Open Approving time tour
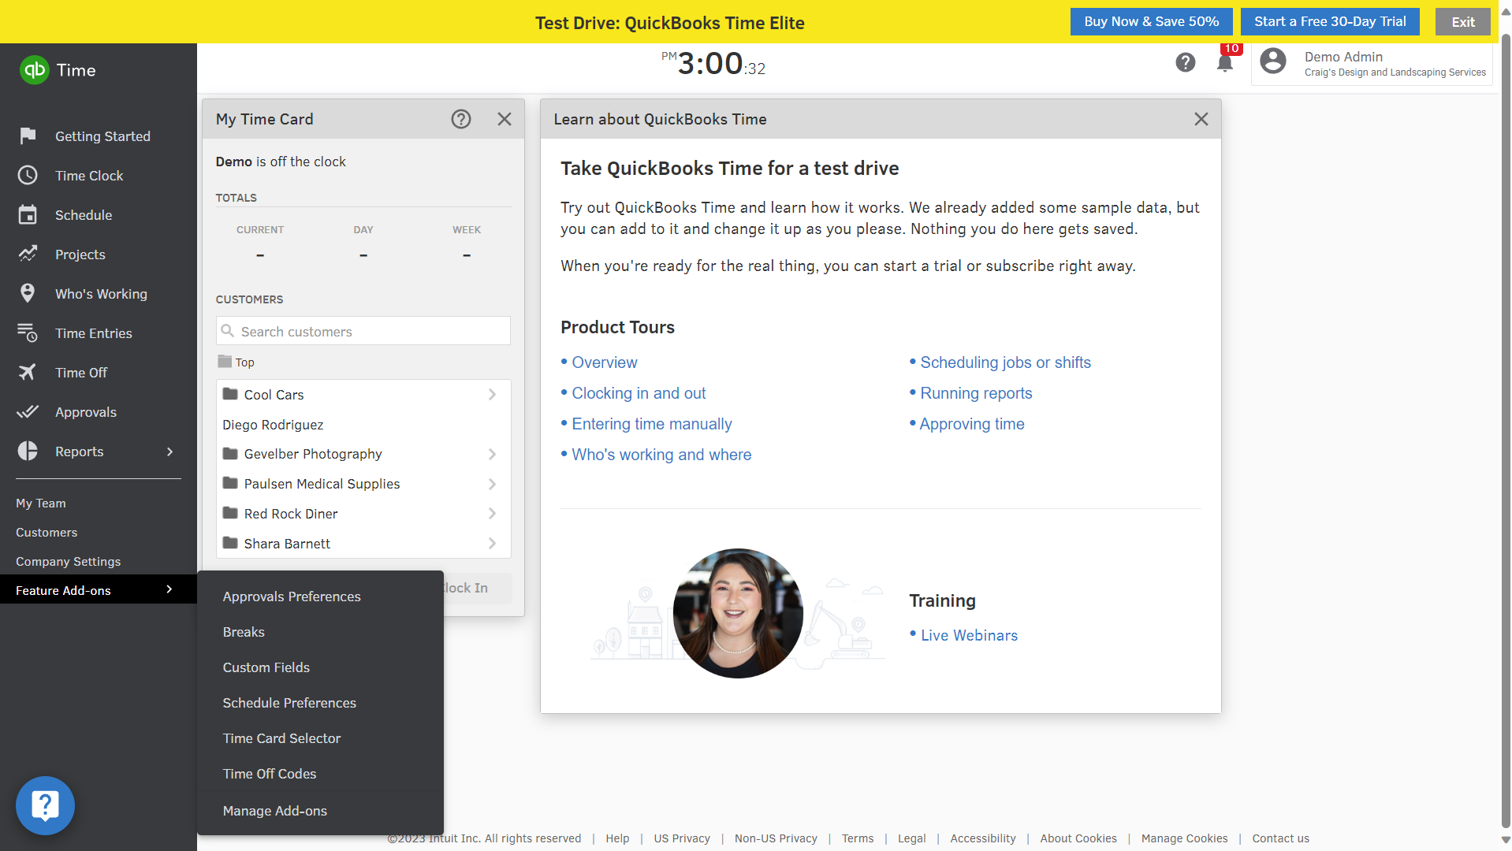1512x851 pixels. (972, 424)
